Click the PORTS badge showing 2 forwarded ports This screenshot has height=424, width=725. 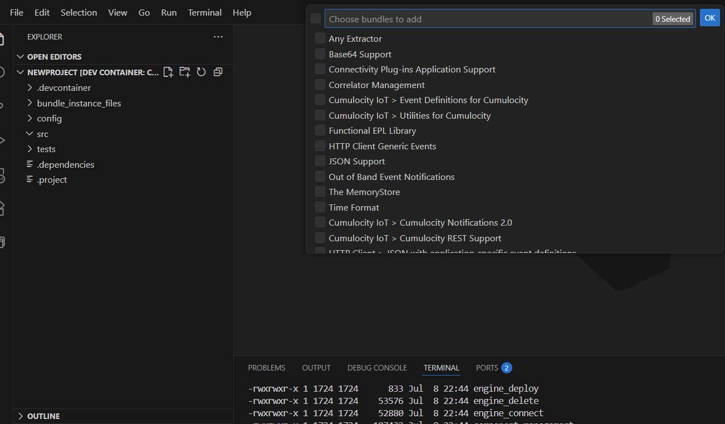(507, 368)
